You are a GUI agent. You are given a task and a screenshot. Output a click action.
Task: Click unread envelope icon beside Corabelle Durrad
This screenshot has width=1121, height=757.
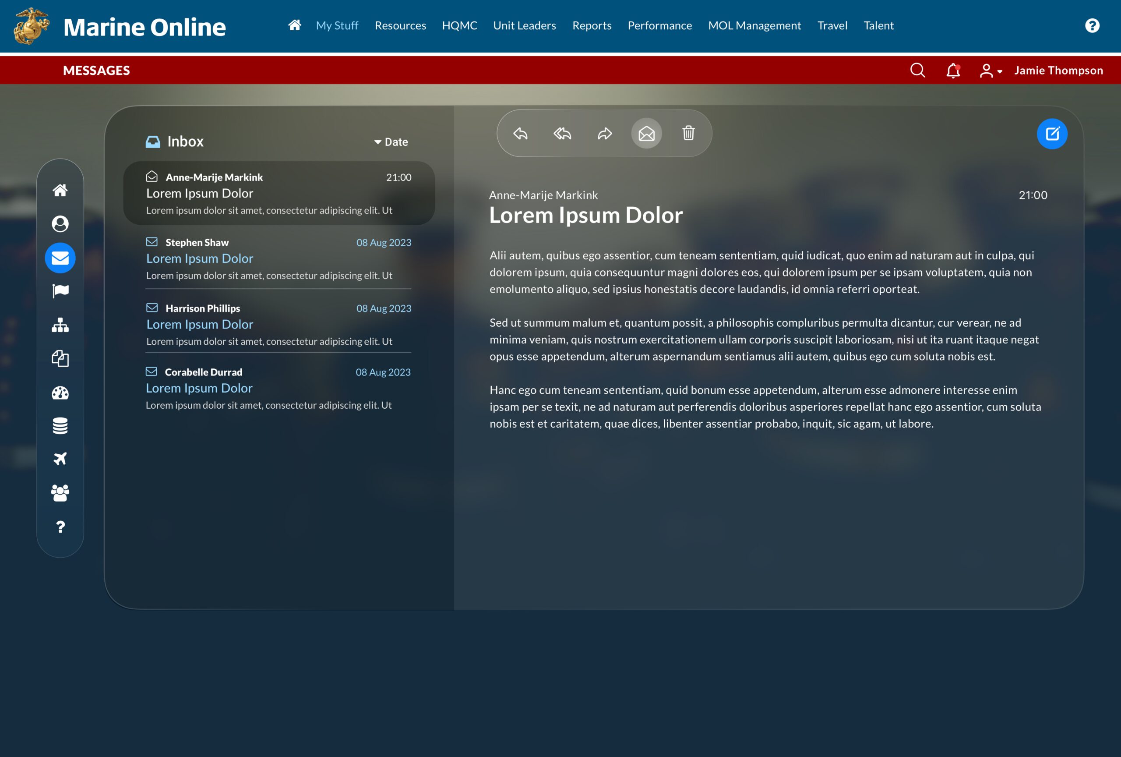click(152, 371)
